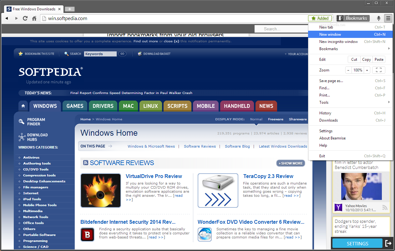Choose About Beamrise
Image resolution: width=395 pixels, height=251 pixels.
(350, 138)
